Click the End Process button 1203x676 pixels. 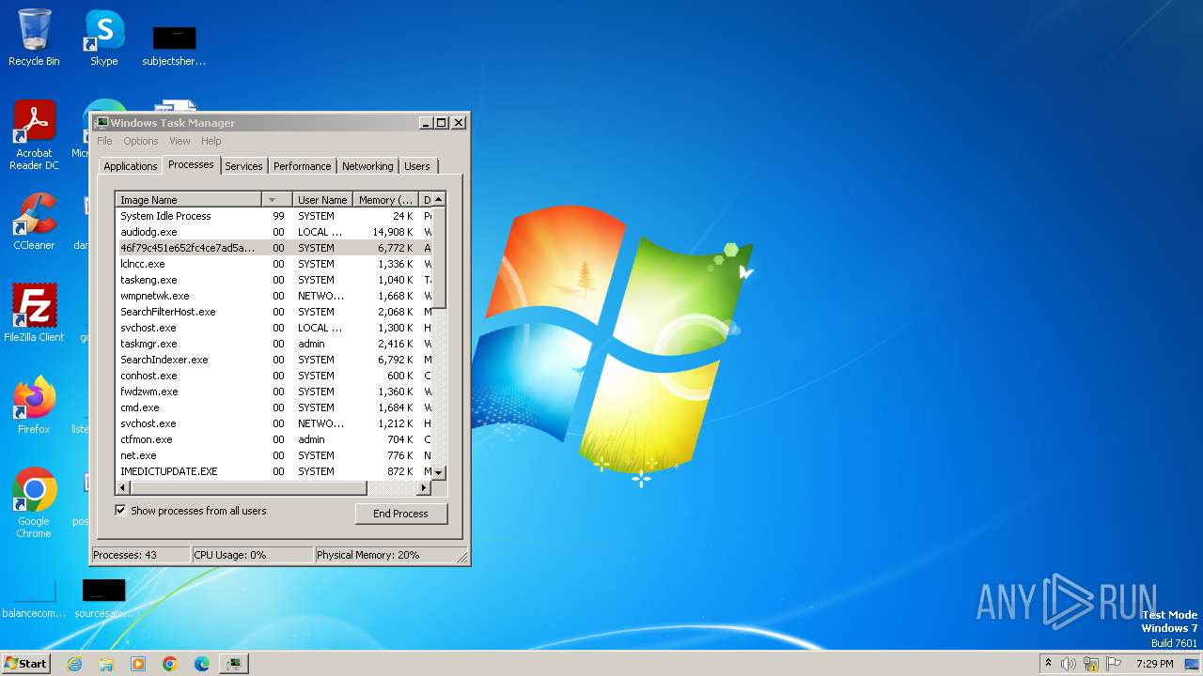pyautogui.click(x=400, y=514)
